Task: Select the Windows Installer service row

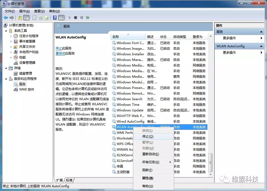Action: 159,54
